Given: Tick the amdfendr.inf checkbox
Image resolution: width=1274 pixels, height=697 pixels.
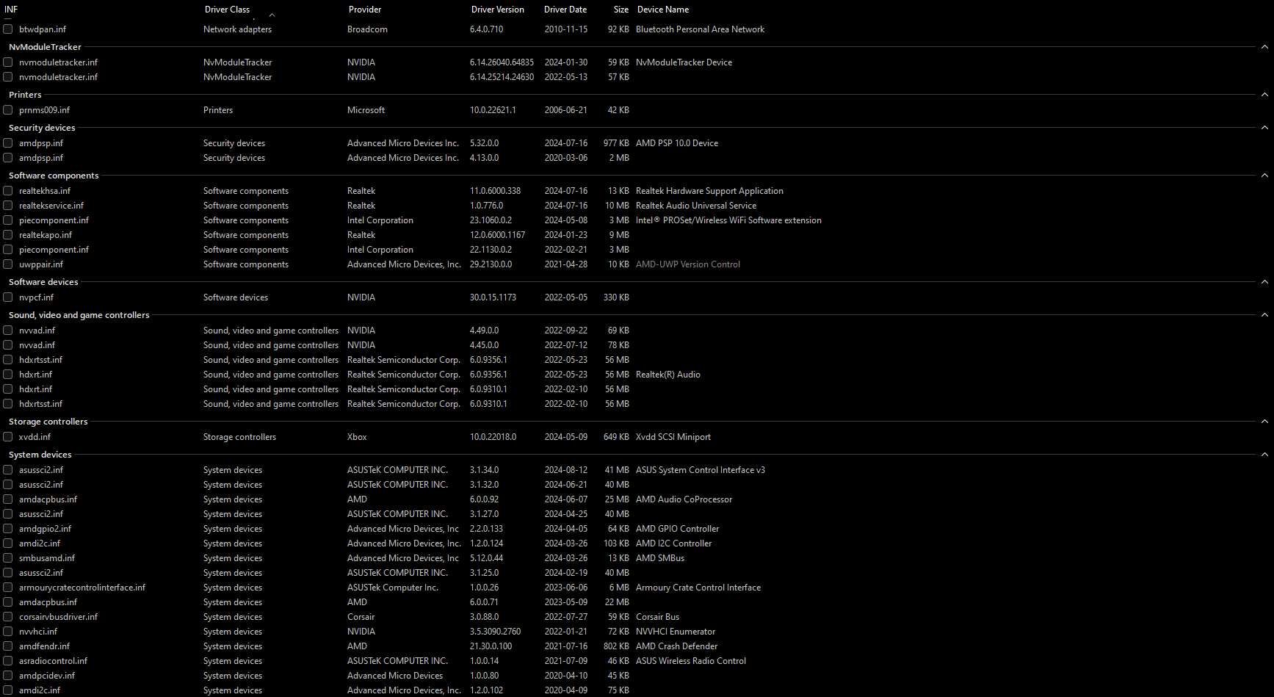Looking at the screenshot, I should (x=8, y=646).
